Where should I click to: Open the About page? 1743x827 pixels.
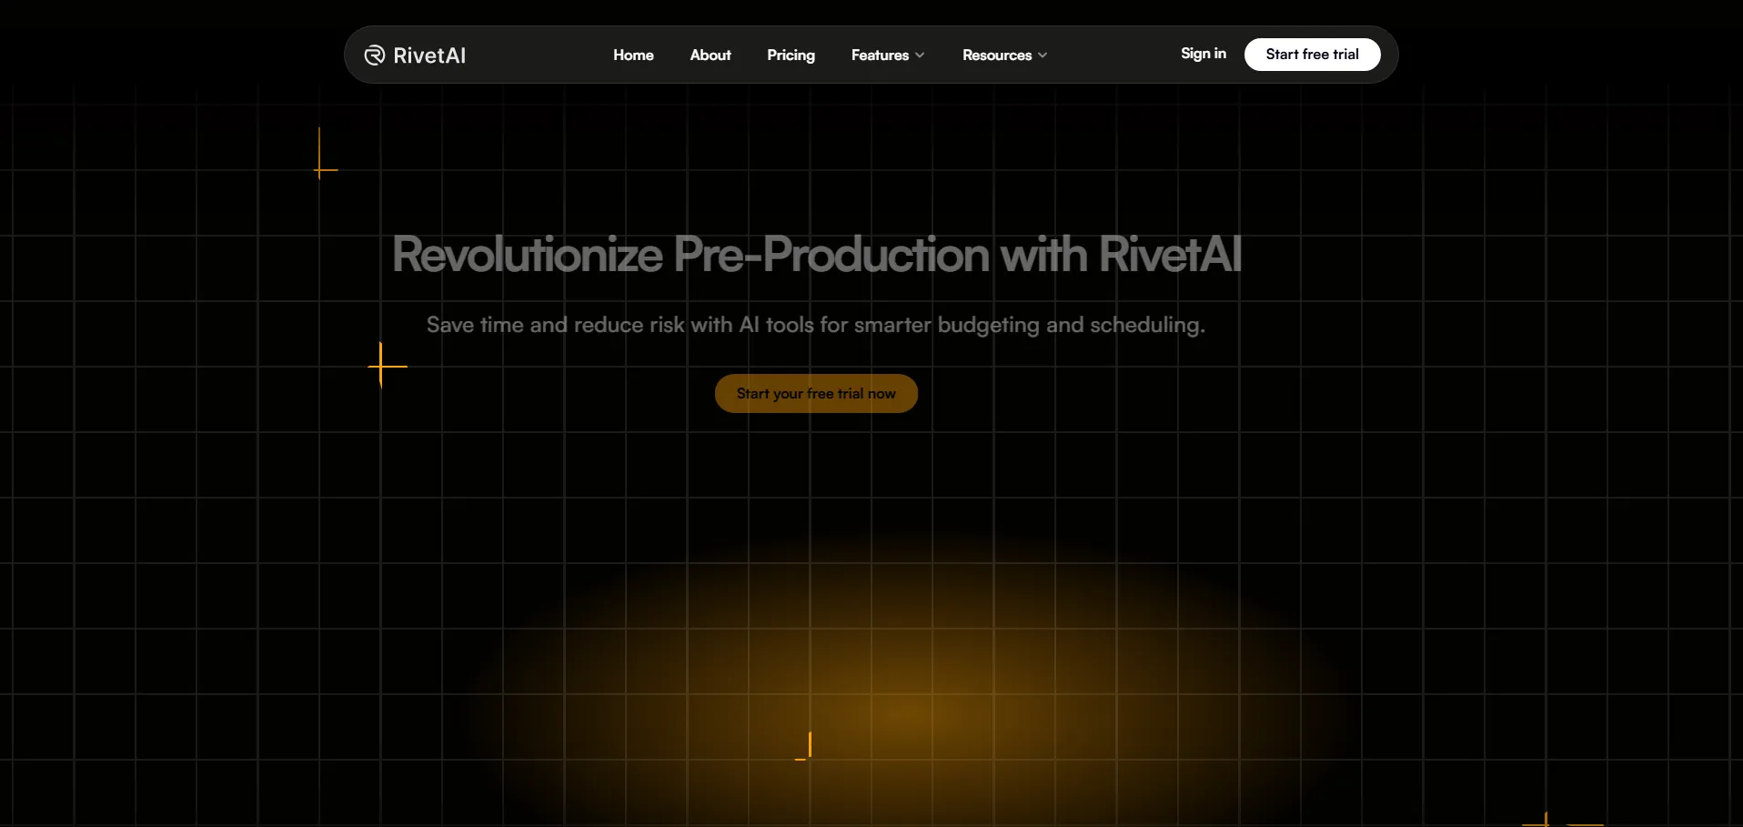click(710, 55)
